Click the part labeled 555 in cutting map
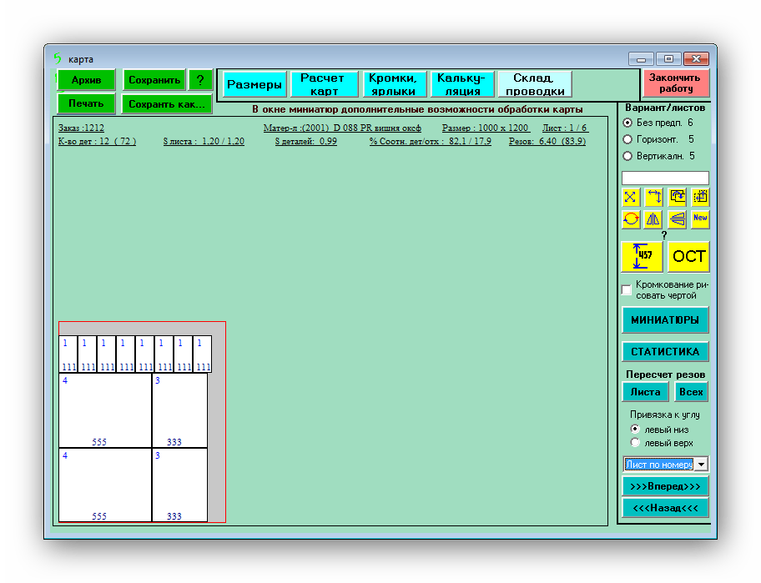The width and height of the screenshot is (761, 583). [x=105, y=410]
